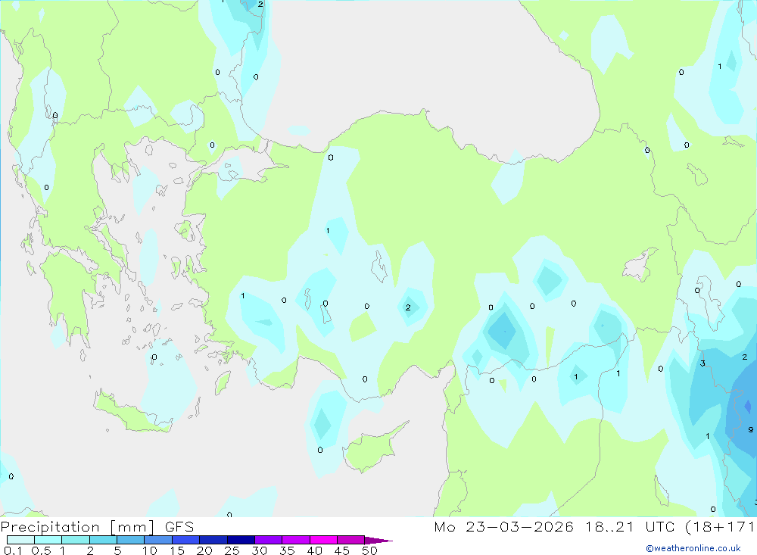Click the 'GFS' model label
This screenshot has height=555, width=757.
(179, 526)
